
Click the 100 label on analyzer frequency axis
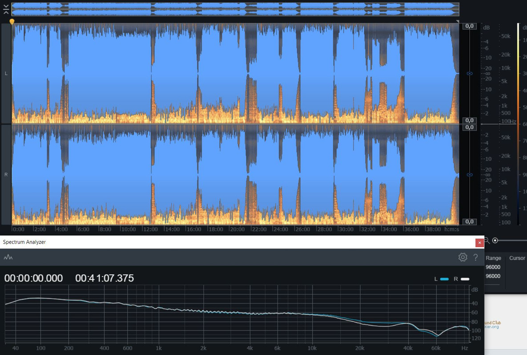point(40,348)
